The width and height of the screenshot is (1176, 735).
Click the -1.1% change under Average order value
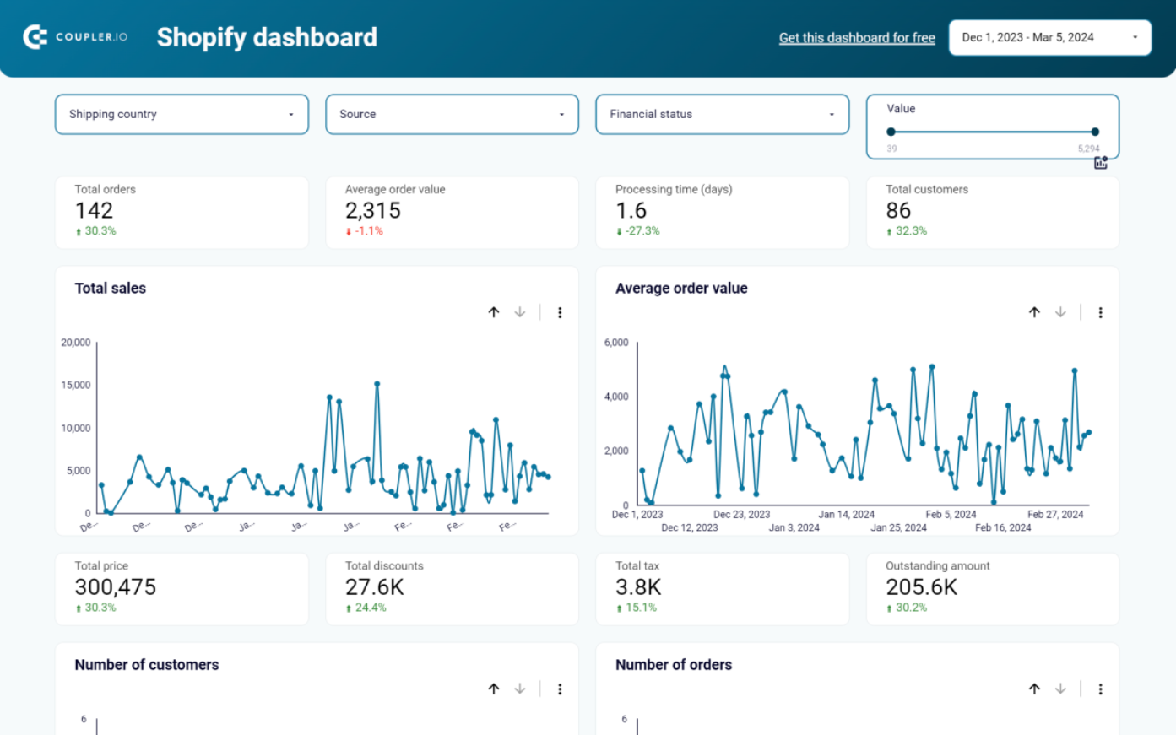click(365, 230)
